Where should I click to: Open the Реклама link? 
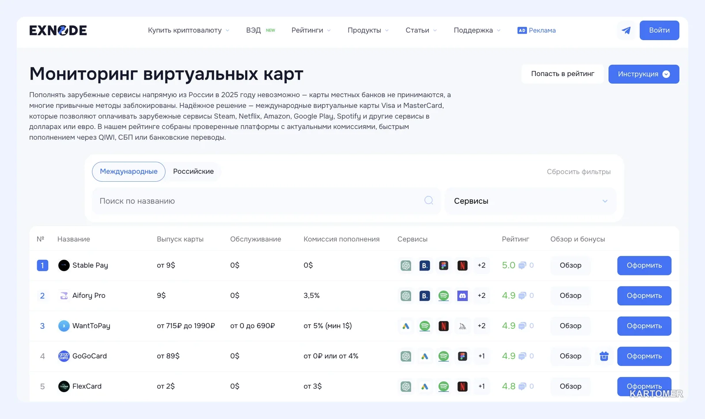coord(536,30)
